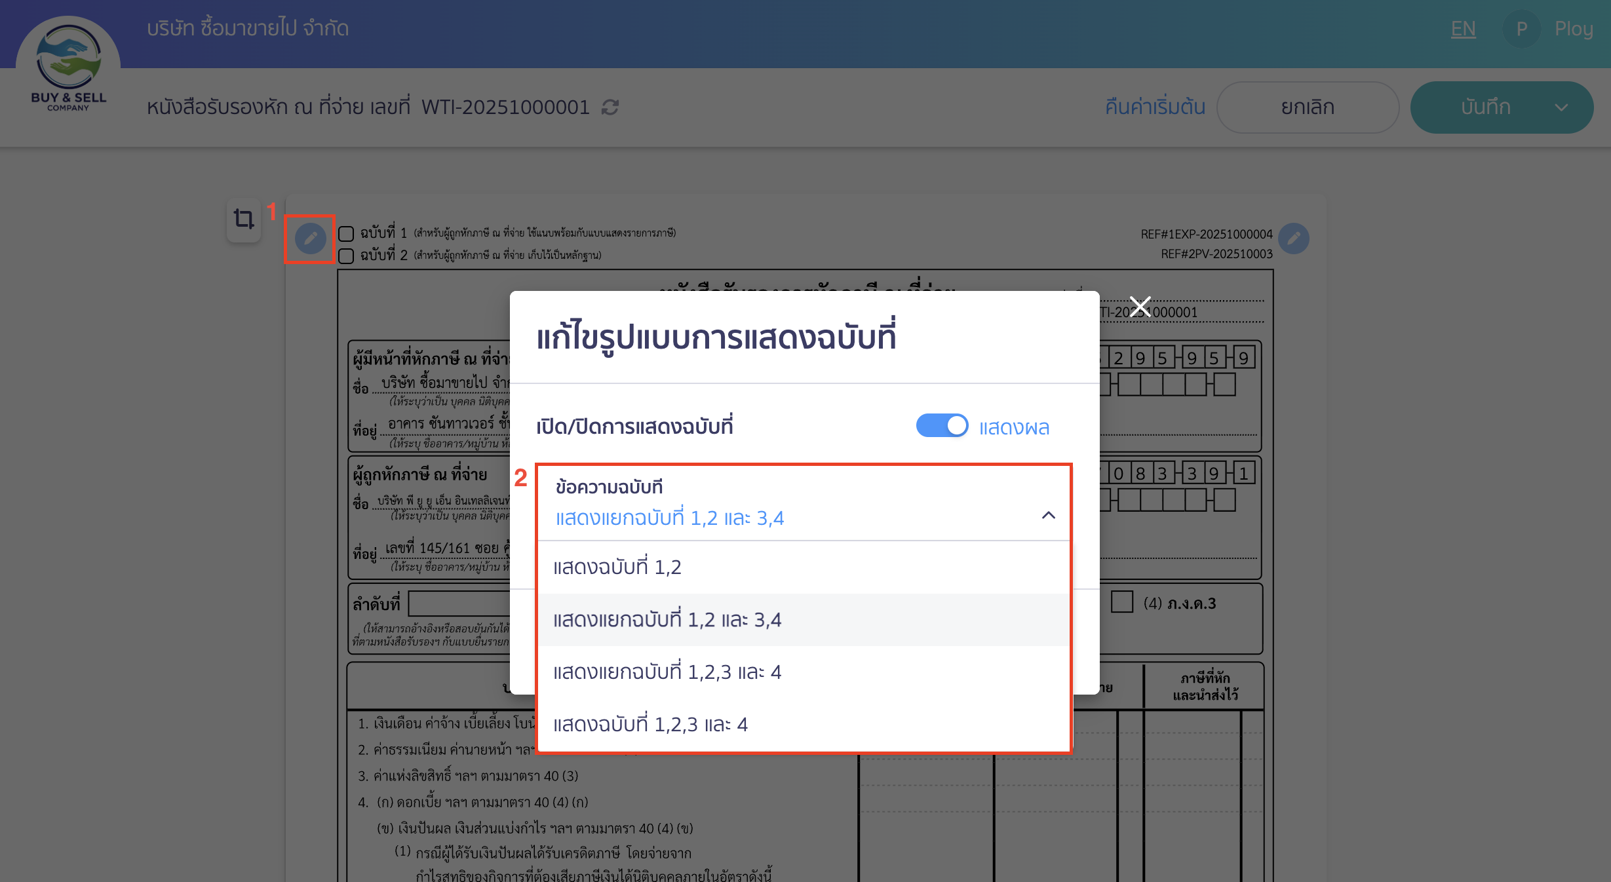The height and width of the screenshot is (882, 1611).
Task: Turn off the แสดงผล display toggle
Action: click(942, 426)
